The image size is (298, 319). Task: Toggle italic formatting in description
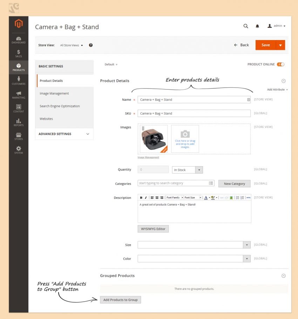[x=146, y=197]
